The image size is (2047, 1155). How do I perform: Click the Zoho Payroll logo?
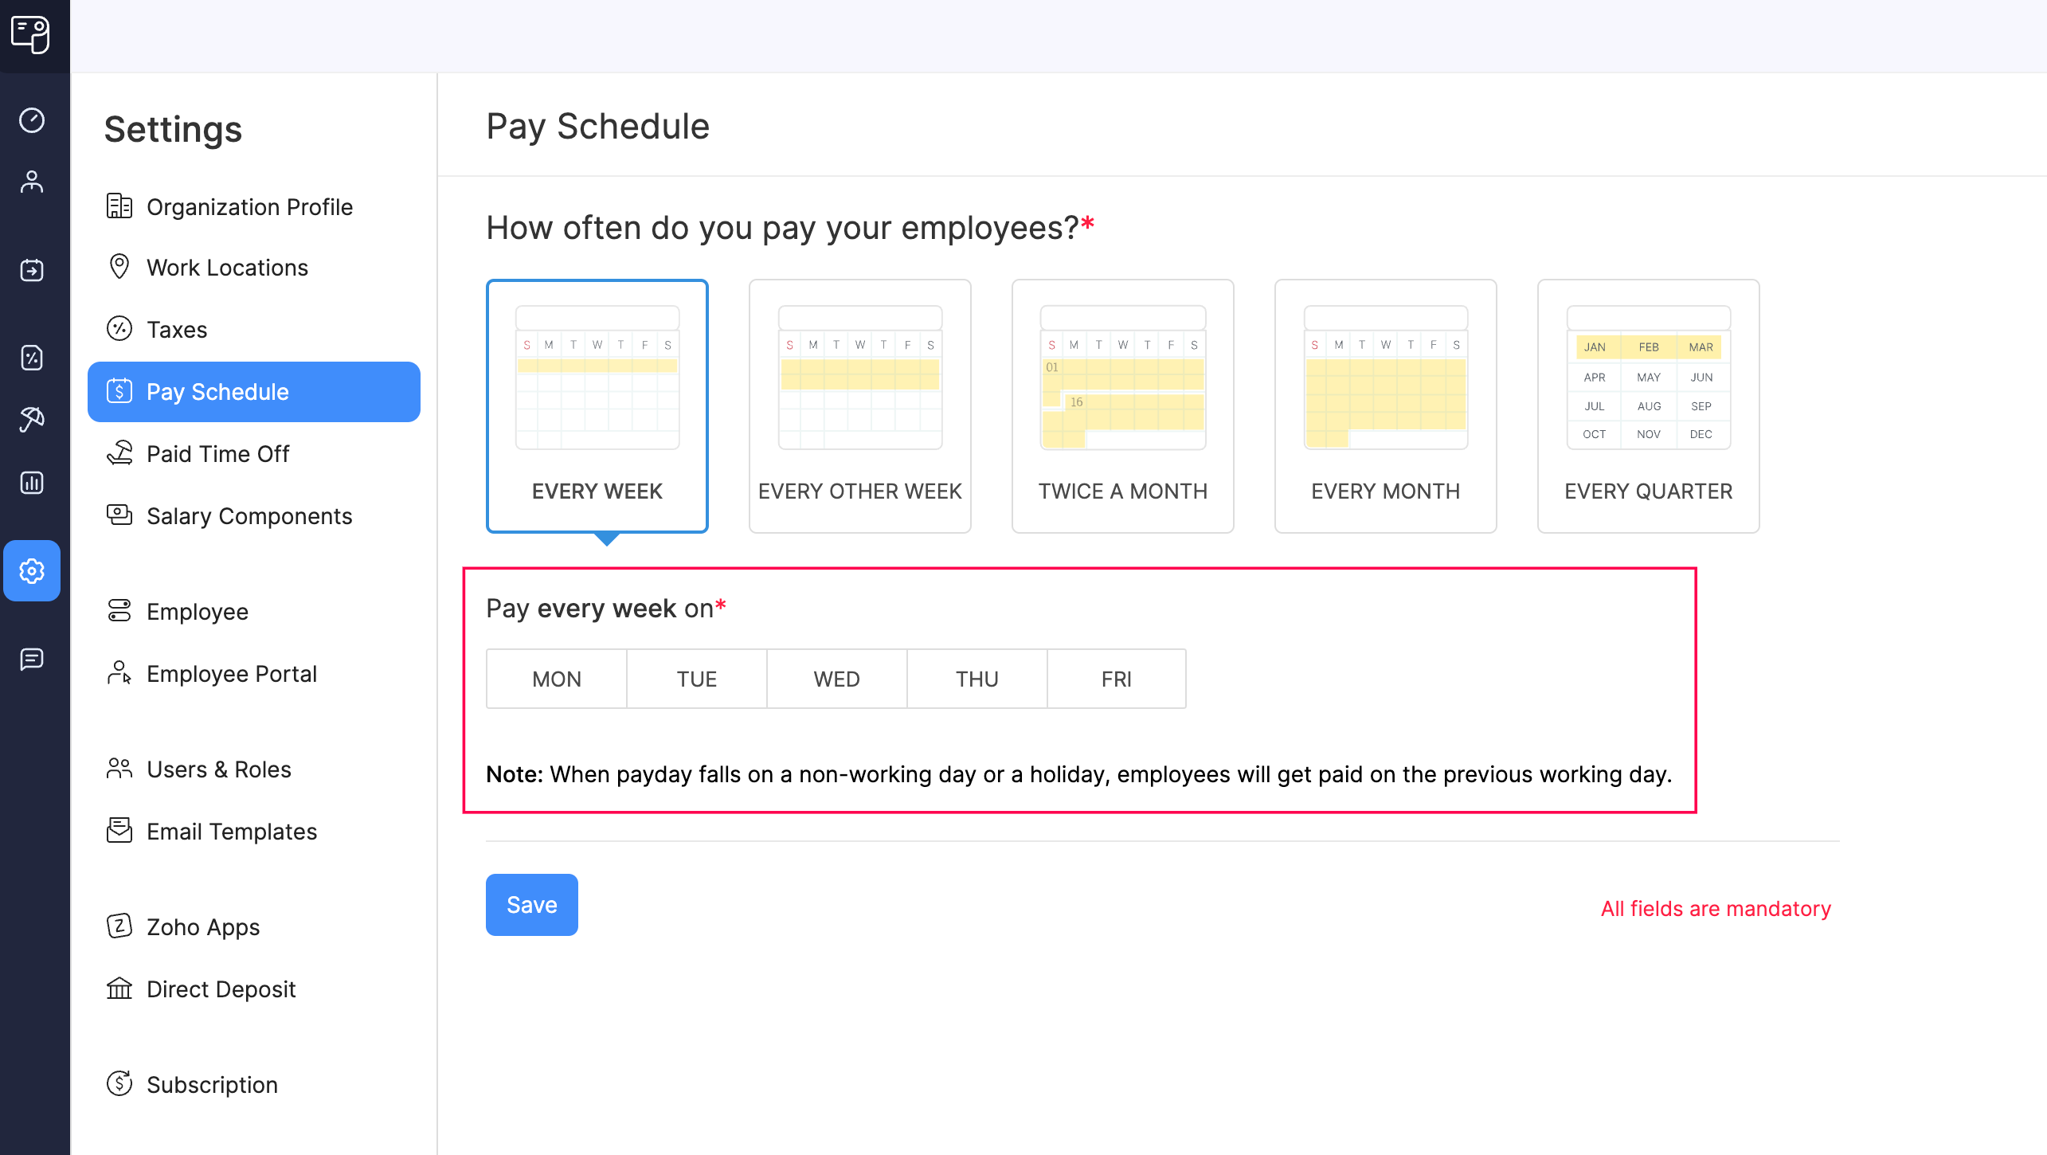pos(32,36)
